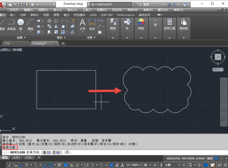Open the 文件(F) menu
Screen dimensions: 228x168
[14, 10]
